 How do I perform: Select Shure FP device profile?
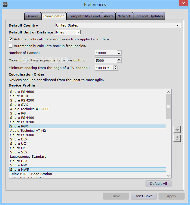87,148
